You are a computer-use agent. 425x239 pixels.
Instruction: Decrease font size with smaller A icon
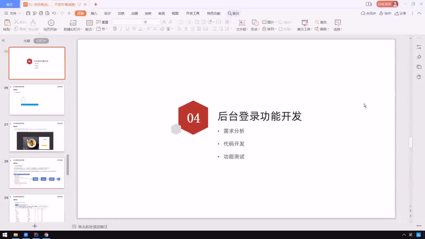pos(170,22)
